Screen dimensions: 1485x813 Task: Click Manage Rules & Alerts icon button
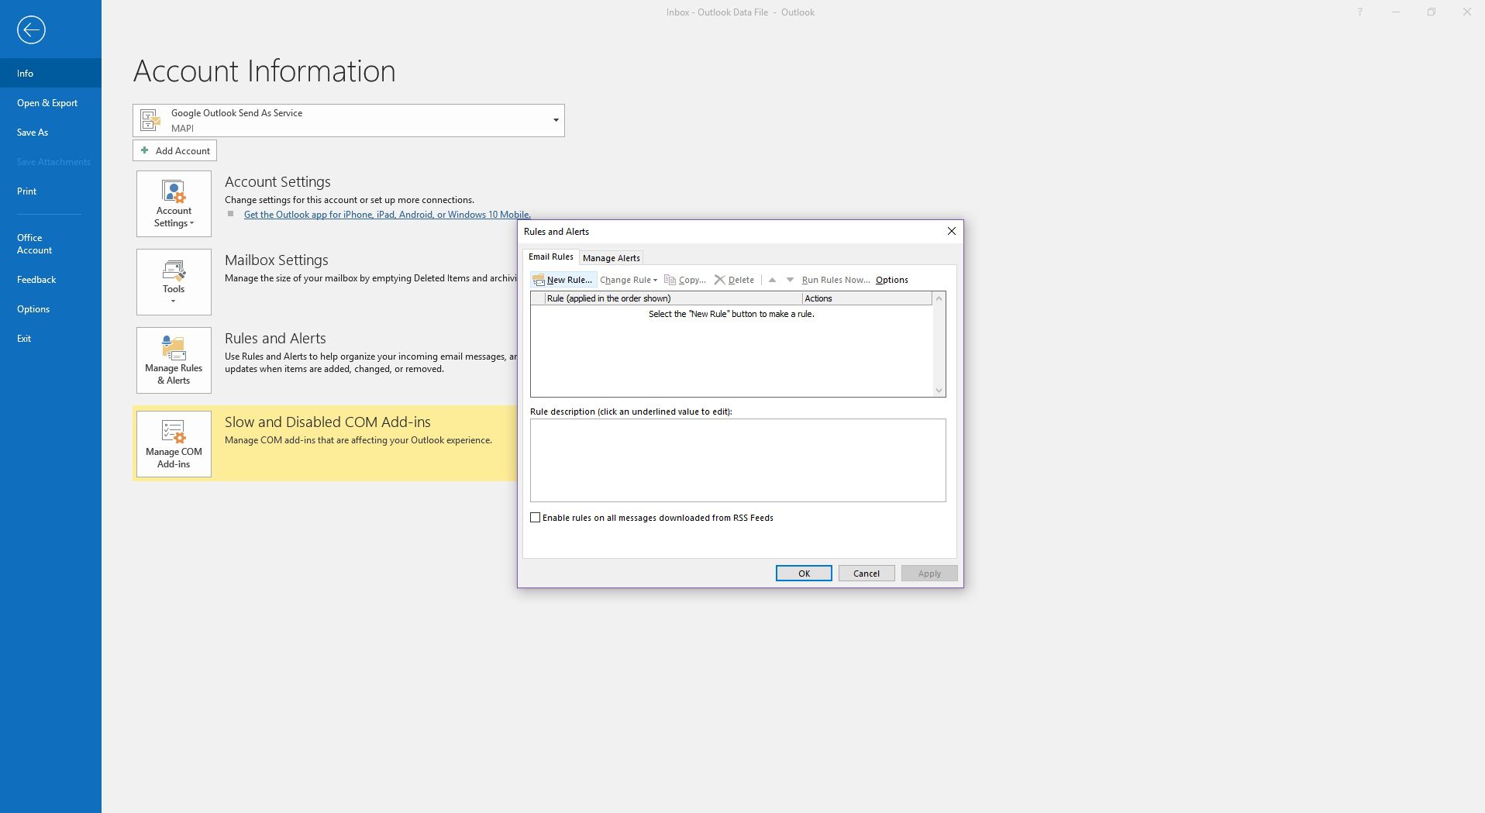coord(174,360)
